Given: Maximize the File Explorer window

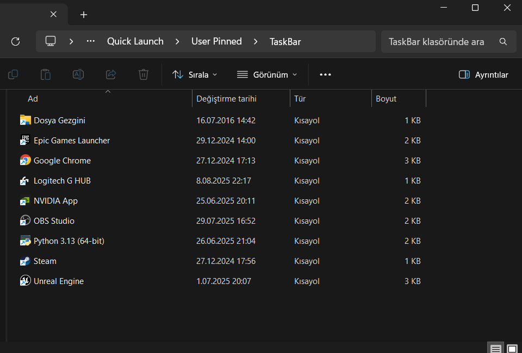Looking at the screenshot, I should pyautogui.click(x=475, y=7).
